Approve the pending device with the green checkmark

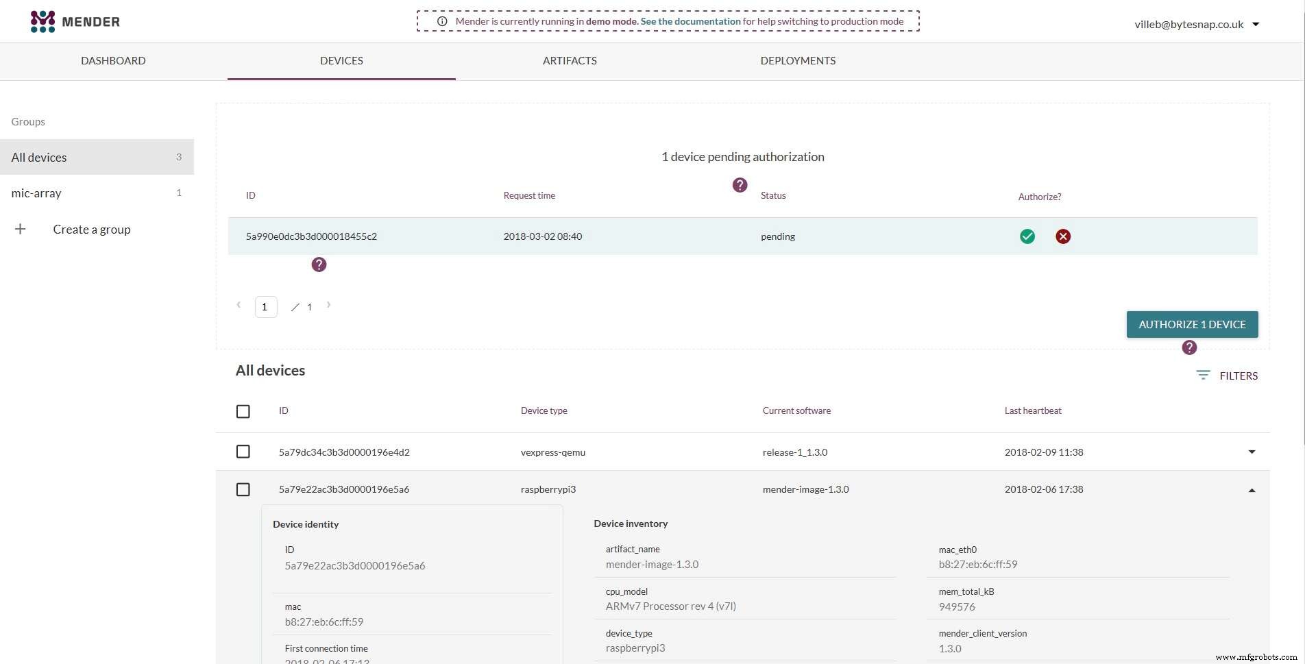[1027, 236]
